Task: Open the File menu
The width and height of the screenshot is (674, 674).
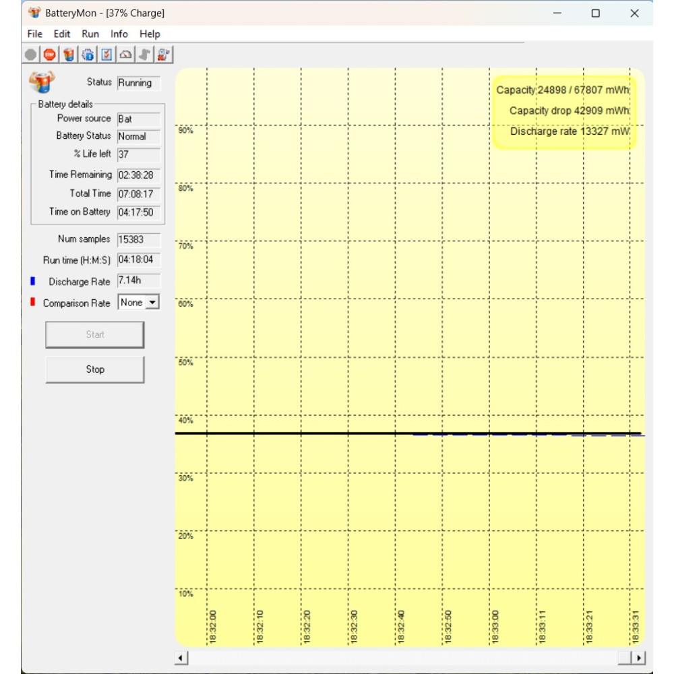Action: click(x=35, y=34)
